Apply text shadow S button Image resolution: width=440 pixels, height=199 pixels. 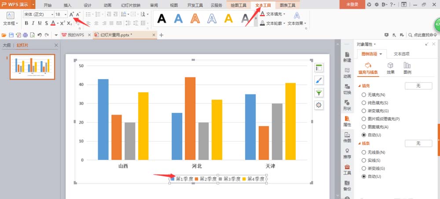click(46, 23)
